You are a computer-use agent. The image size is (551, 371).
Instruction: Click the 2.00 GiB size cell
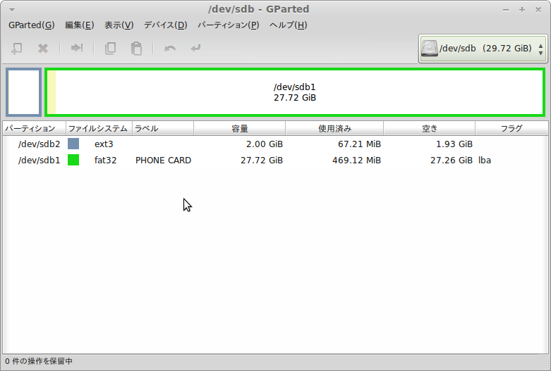[x=265, y=144]
